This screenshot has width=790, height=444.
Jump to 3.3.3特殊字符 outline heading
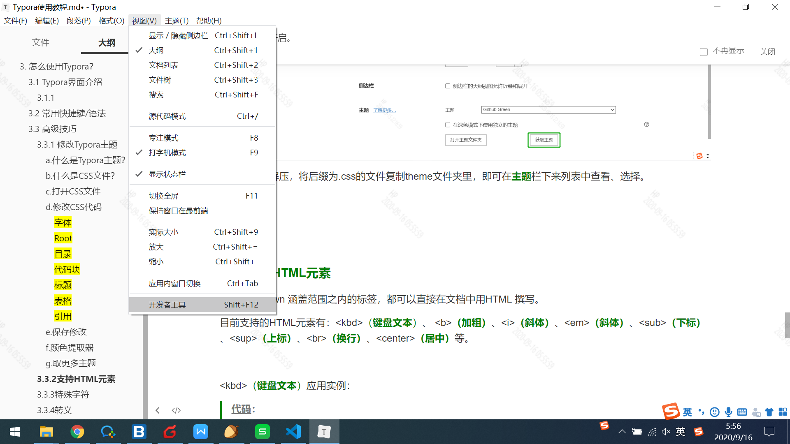point(63,395)
